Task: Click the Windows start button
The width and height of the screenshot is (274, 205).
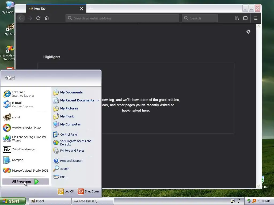Action: (x=13, y=201)
